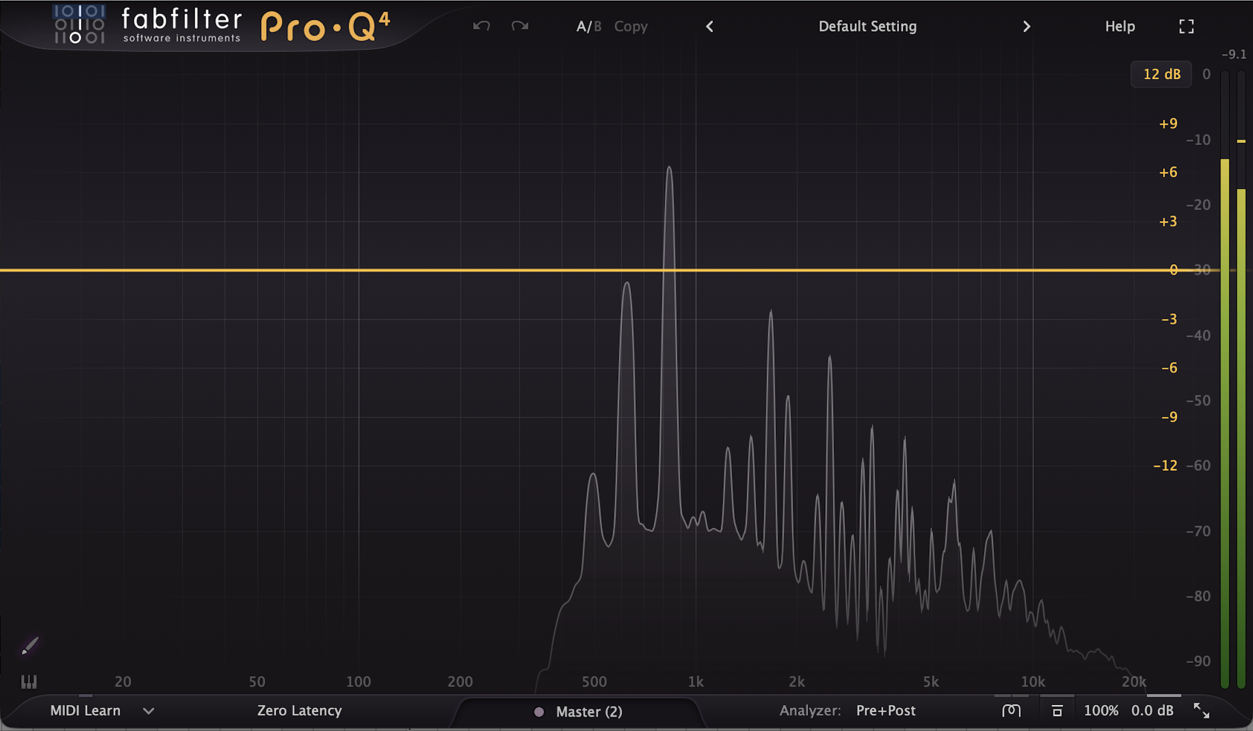1253x731 pixels.
Task: Toggle the auto gain icon
Action: click(x=1011, y=711)
